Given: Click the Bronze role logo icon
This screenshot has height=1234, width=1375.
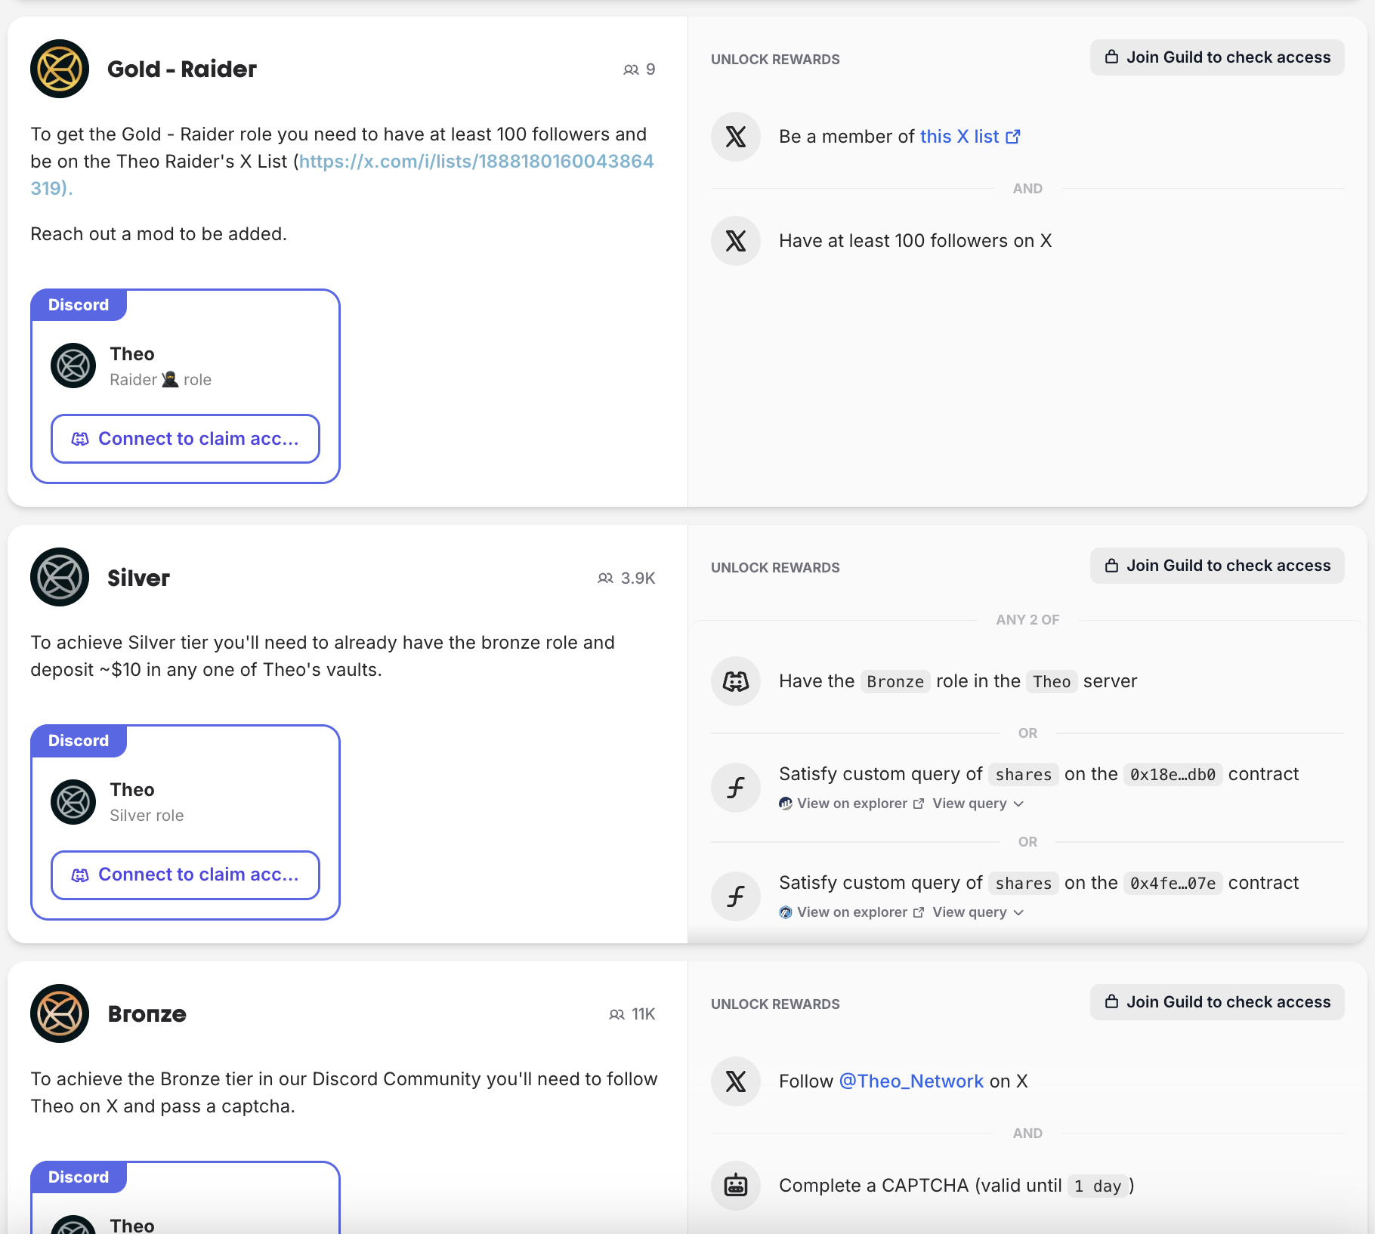Looking at the screenshot, I should pos(60,1013).
